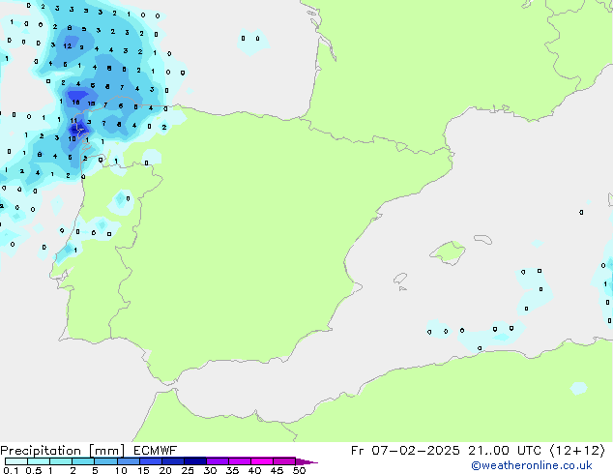The height and width of the screenshot is (474, 613).
Task: Click the 10–15 mm legend color swatch
Action: pyautogui.click(x=128, y=461)
